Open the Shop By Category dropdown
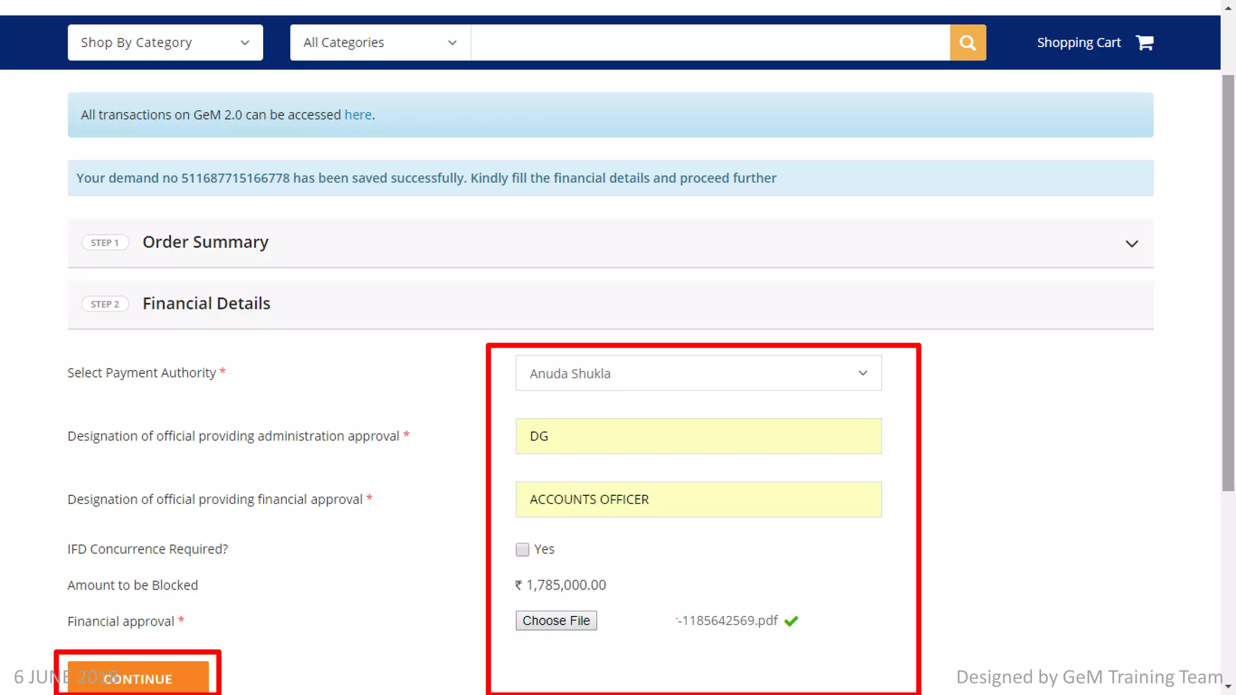This screenshot has width=1236, height=695. [165, 42]
